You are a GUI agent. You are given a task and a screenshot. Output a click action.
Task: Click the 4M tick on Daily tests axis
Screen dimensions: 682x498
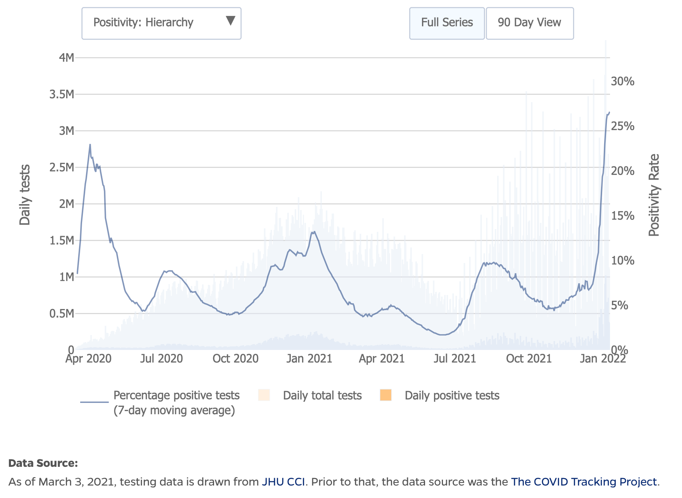pos(66,58)
